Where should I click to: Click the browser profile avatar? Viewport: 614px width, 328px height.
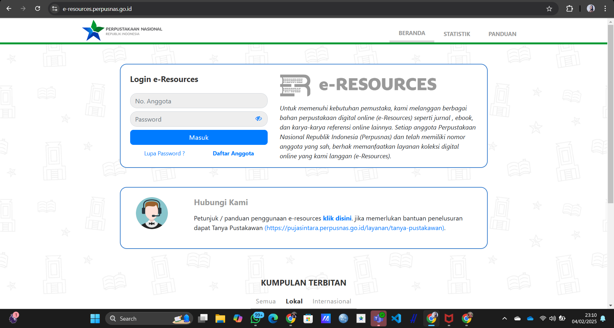(591, 9)
